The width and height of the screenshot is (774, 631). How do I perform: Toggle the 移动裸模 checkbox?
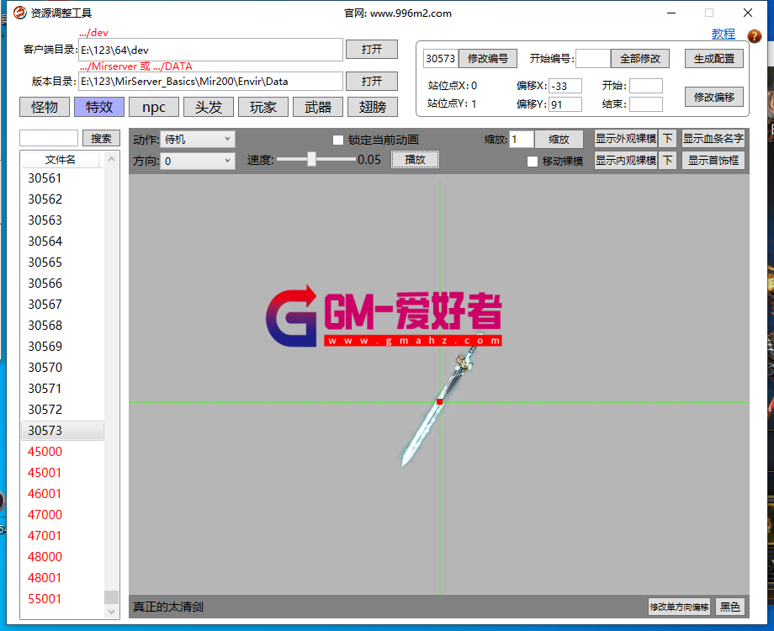[x=532, y=162]
